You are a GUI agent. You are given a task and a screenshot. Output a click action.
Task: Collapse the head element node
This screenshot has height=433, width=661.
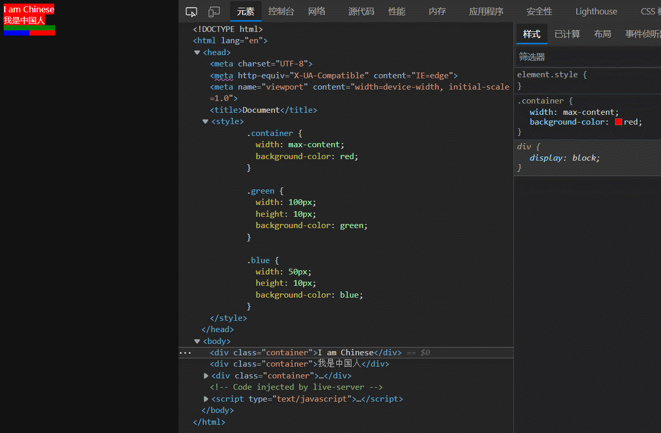(197, 53)
